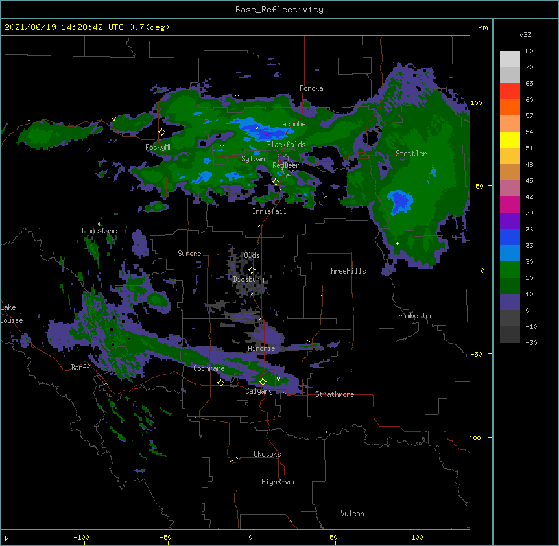Screen dimensions: 559x546
Task: Click the Sundre label
Action: tap(189, 254)
